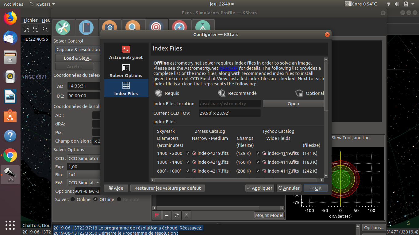
Task: Confirm the Configurer dialog with OK
Action: coord(316,188)
